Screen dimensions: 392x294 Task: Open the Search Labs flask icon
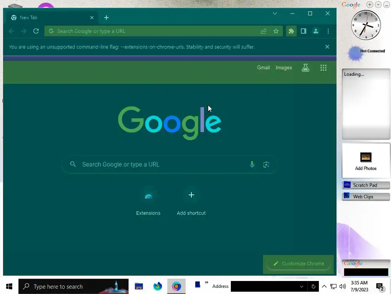point(305,67)
